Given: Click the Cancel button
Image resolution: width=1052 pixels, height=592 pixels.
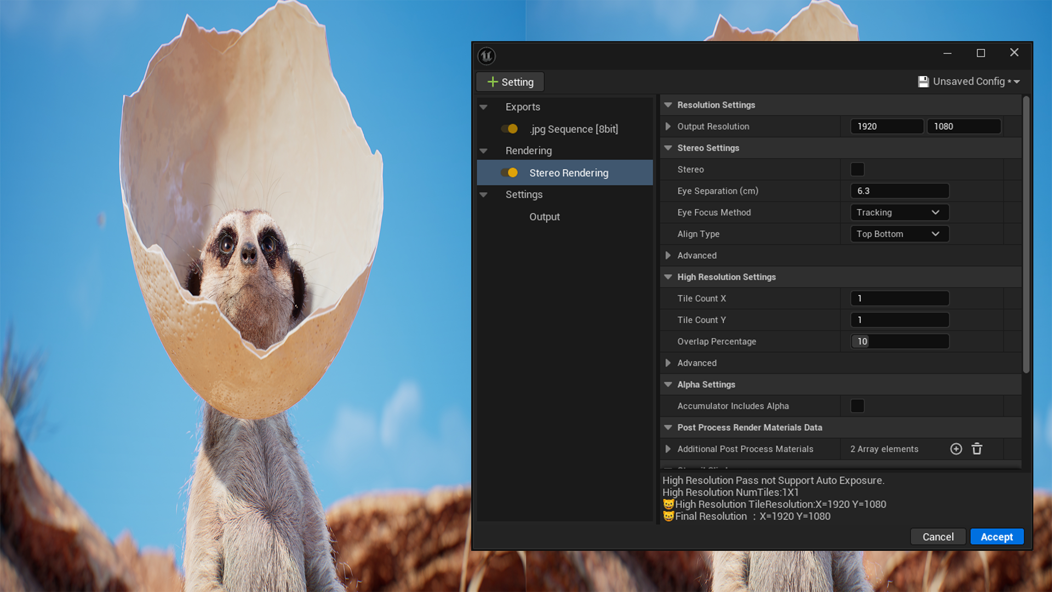Looking at the screenshot, I should pos(938,537).
